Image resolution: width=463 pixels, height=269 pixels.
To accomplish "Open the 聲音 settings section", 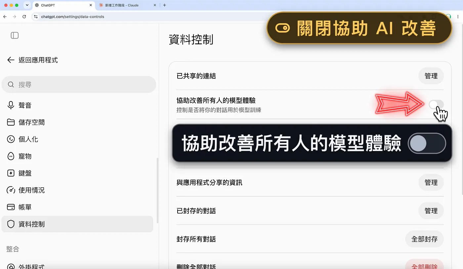I will tap(77, 105).
